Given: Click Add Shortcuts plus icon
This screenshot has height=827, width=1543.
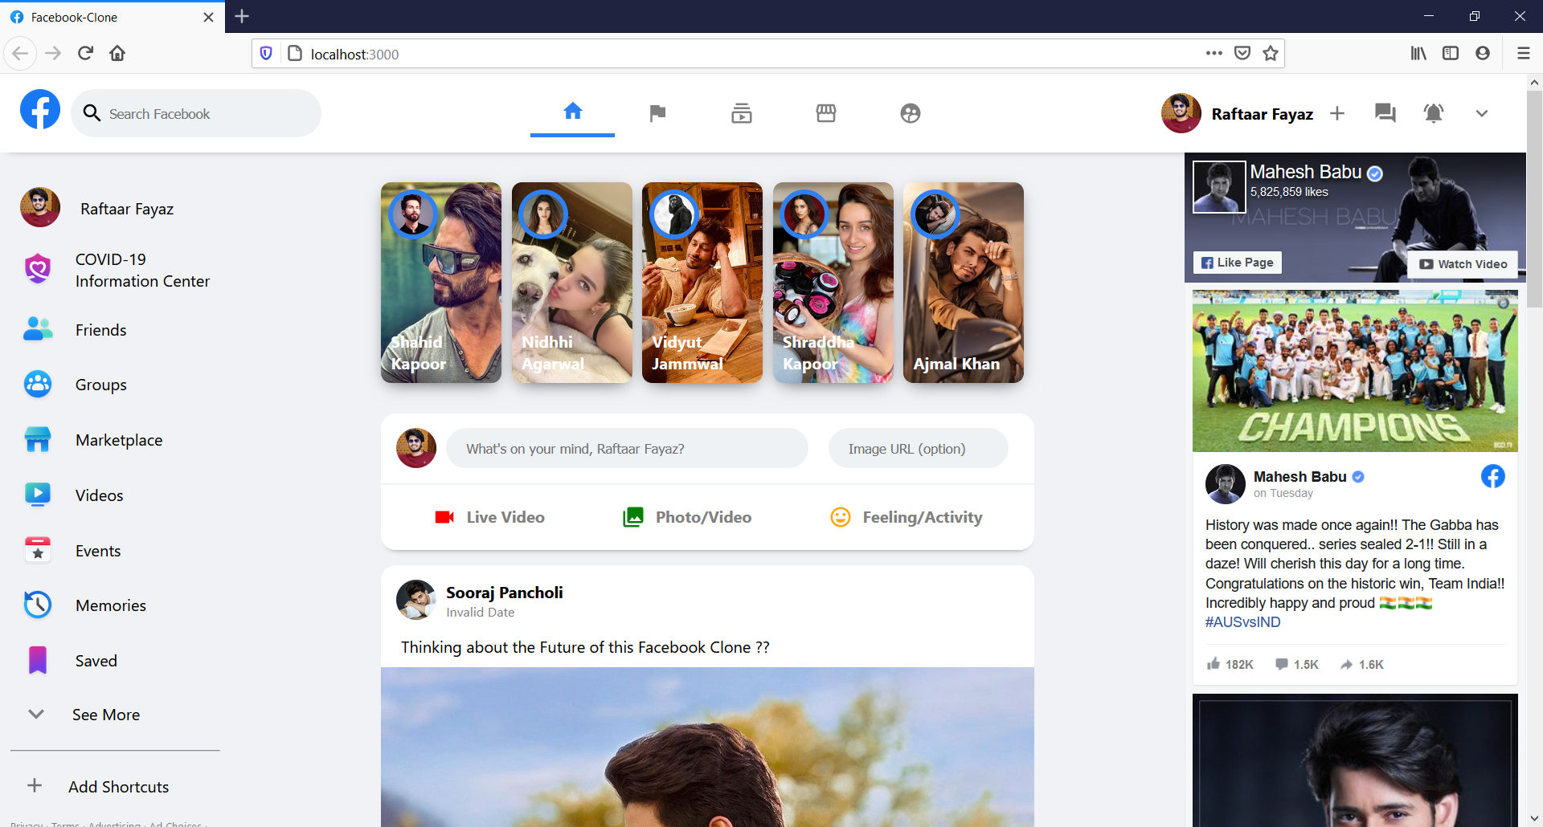Looking at the screenshot, I should click(35, 785).
